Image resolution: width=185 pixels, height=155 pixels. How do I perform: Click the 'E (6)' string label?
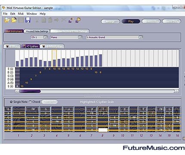point(10,86)
